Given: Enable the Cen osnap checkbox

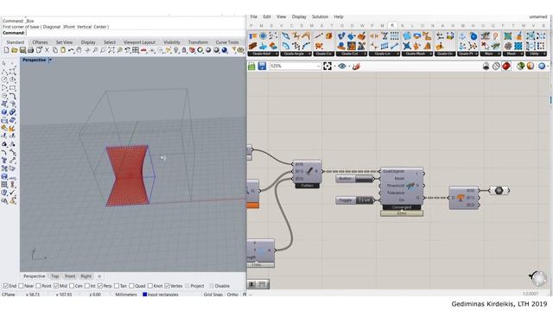Looking at the screenshot, I should coord(72,286).
